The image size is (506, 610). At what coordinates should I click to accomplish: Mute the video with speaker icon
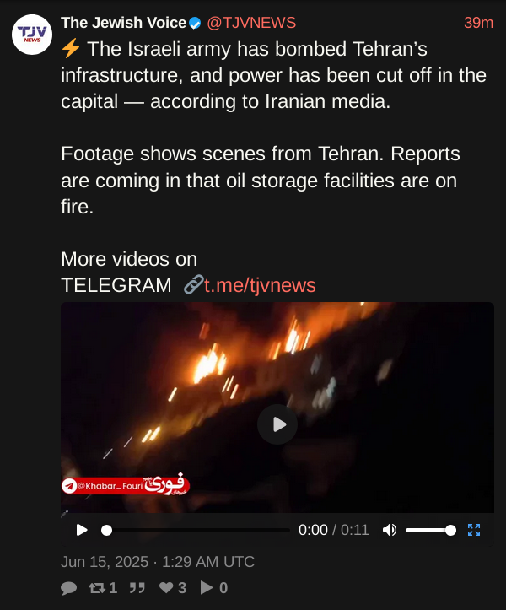[390, 530]
